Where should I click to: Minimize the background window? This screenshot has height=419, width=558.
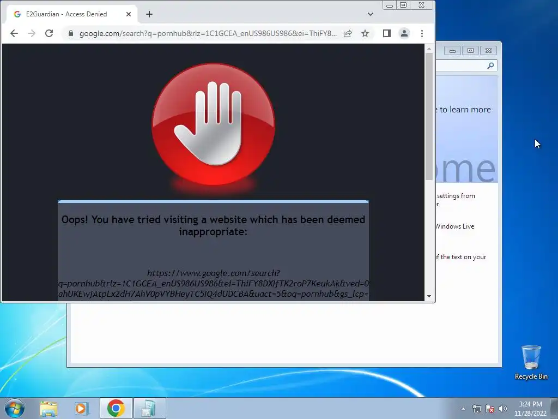452,51
